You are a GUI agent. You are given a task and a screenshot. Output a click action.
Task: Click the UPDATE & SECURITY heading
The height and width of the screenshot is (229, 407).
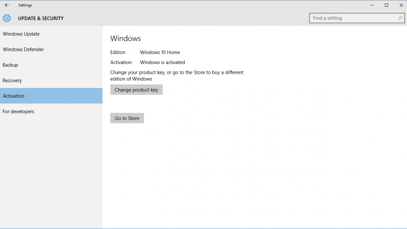(41, 18)
